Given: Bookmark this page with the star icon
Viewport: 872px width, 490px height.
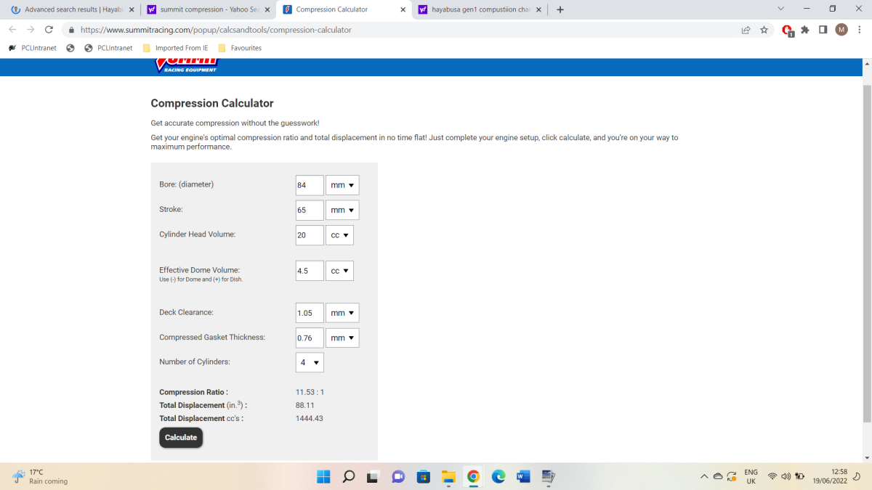Looking at the screenshot, I should (x=764, y=30).
